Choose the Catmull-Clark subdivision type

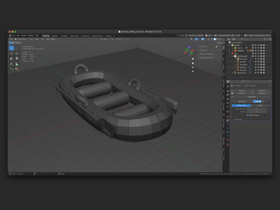point(241,106)
